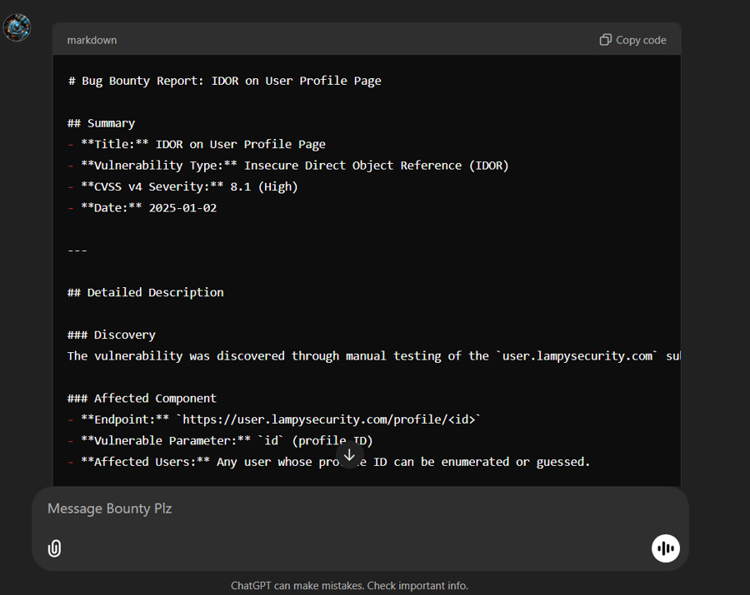The width and height of the screenshot is (750, 595).
Task: Click the Detailed Description heading
Action: pyautogui.click(x=145, y=292)
